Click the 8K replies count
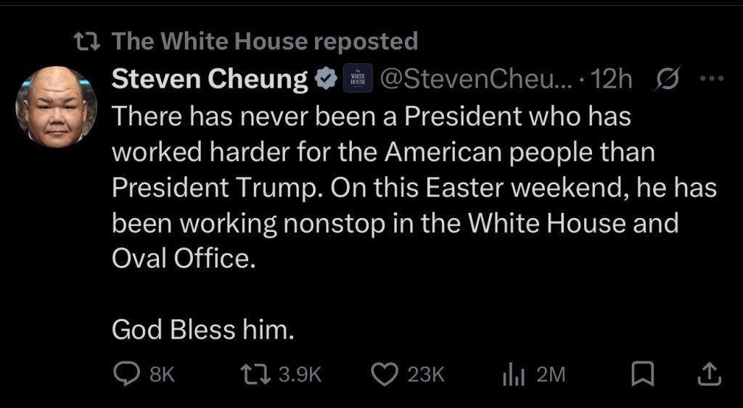Viewport: 743px width, 408px height. pos(161,375)
